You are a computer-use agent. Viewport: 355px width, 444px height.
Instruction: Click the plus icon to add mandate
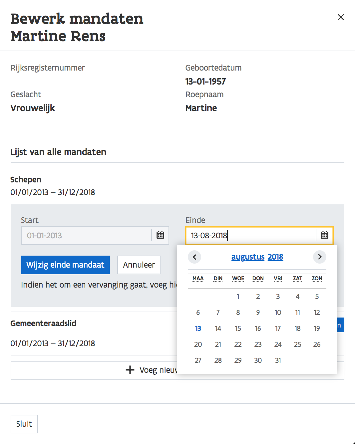130,370
